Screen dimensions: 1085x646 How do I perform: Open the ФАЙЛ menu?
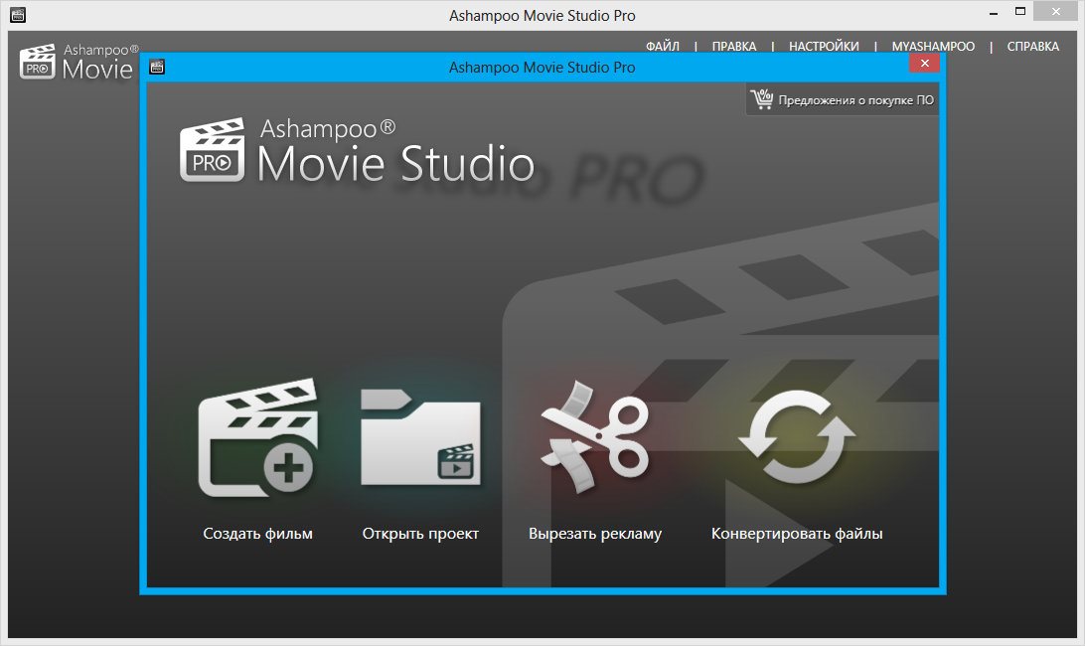(663, 47)
